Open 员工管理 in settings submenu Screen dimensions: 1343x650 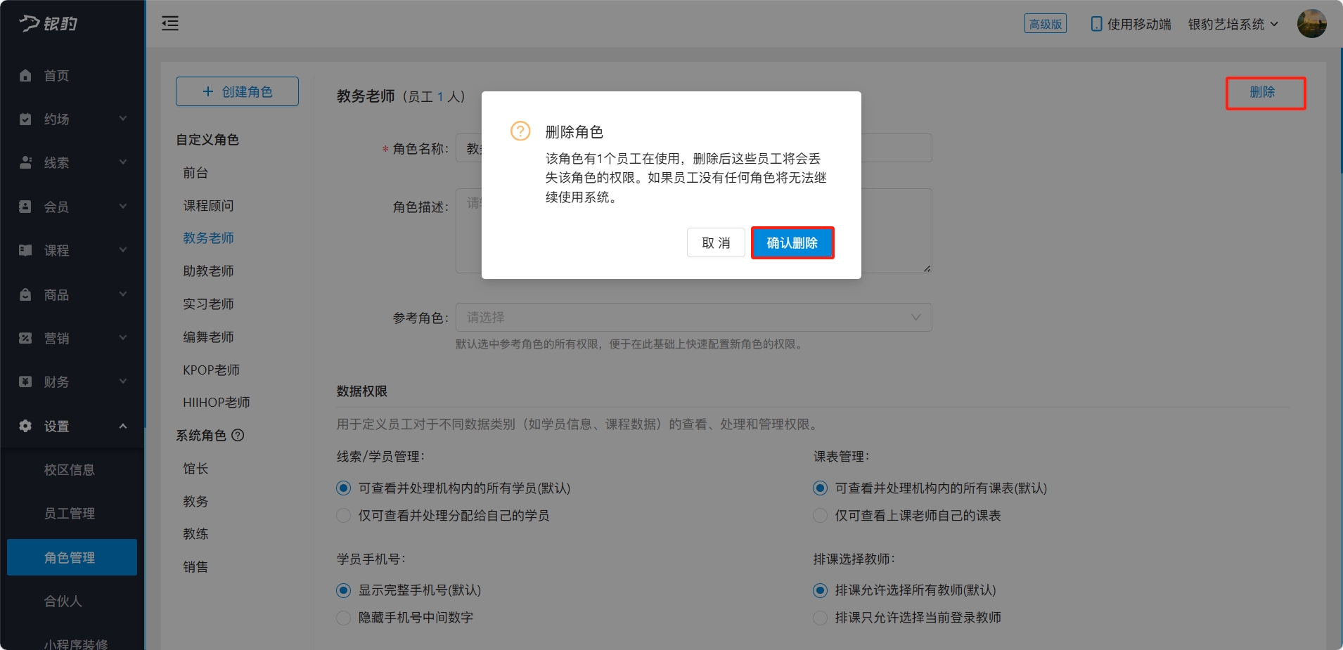click(x=70, y=513)
